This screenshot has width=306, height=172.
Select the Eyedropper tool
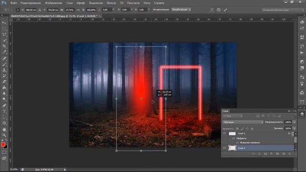click(x=4, y=52)
